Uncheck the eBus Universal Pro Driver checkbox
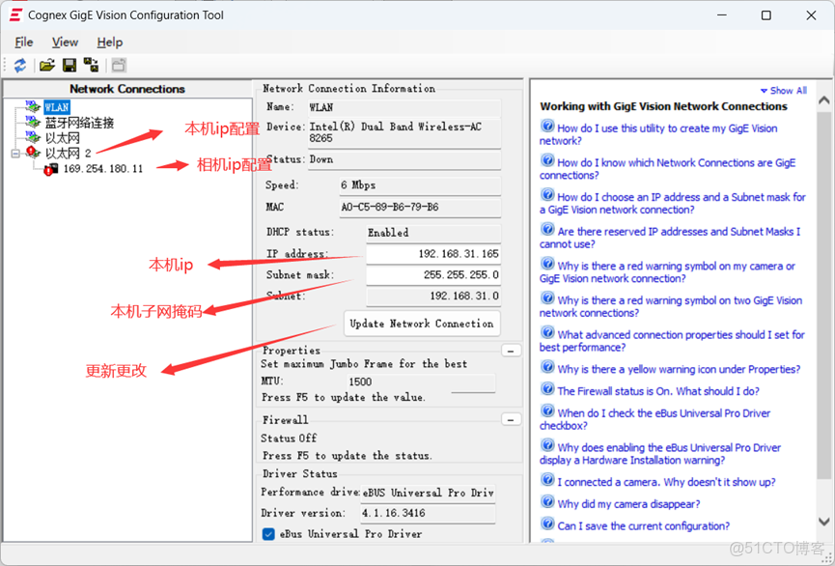Viewport: 835px width, 566px height. (267, 533)
